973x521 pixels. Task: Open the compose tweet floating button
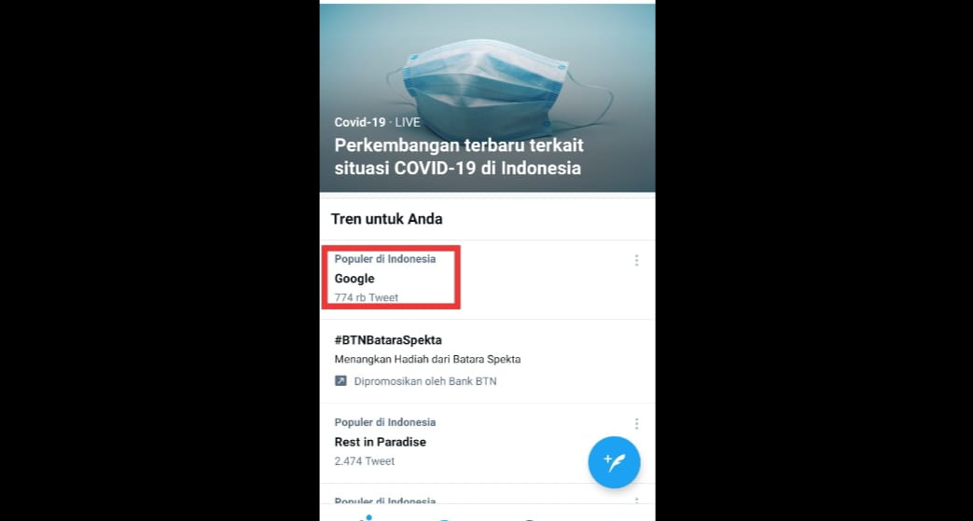point(614,462)
